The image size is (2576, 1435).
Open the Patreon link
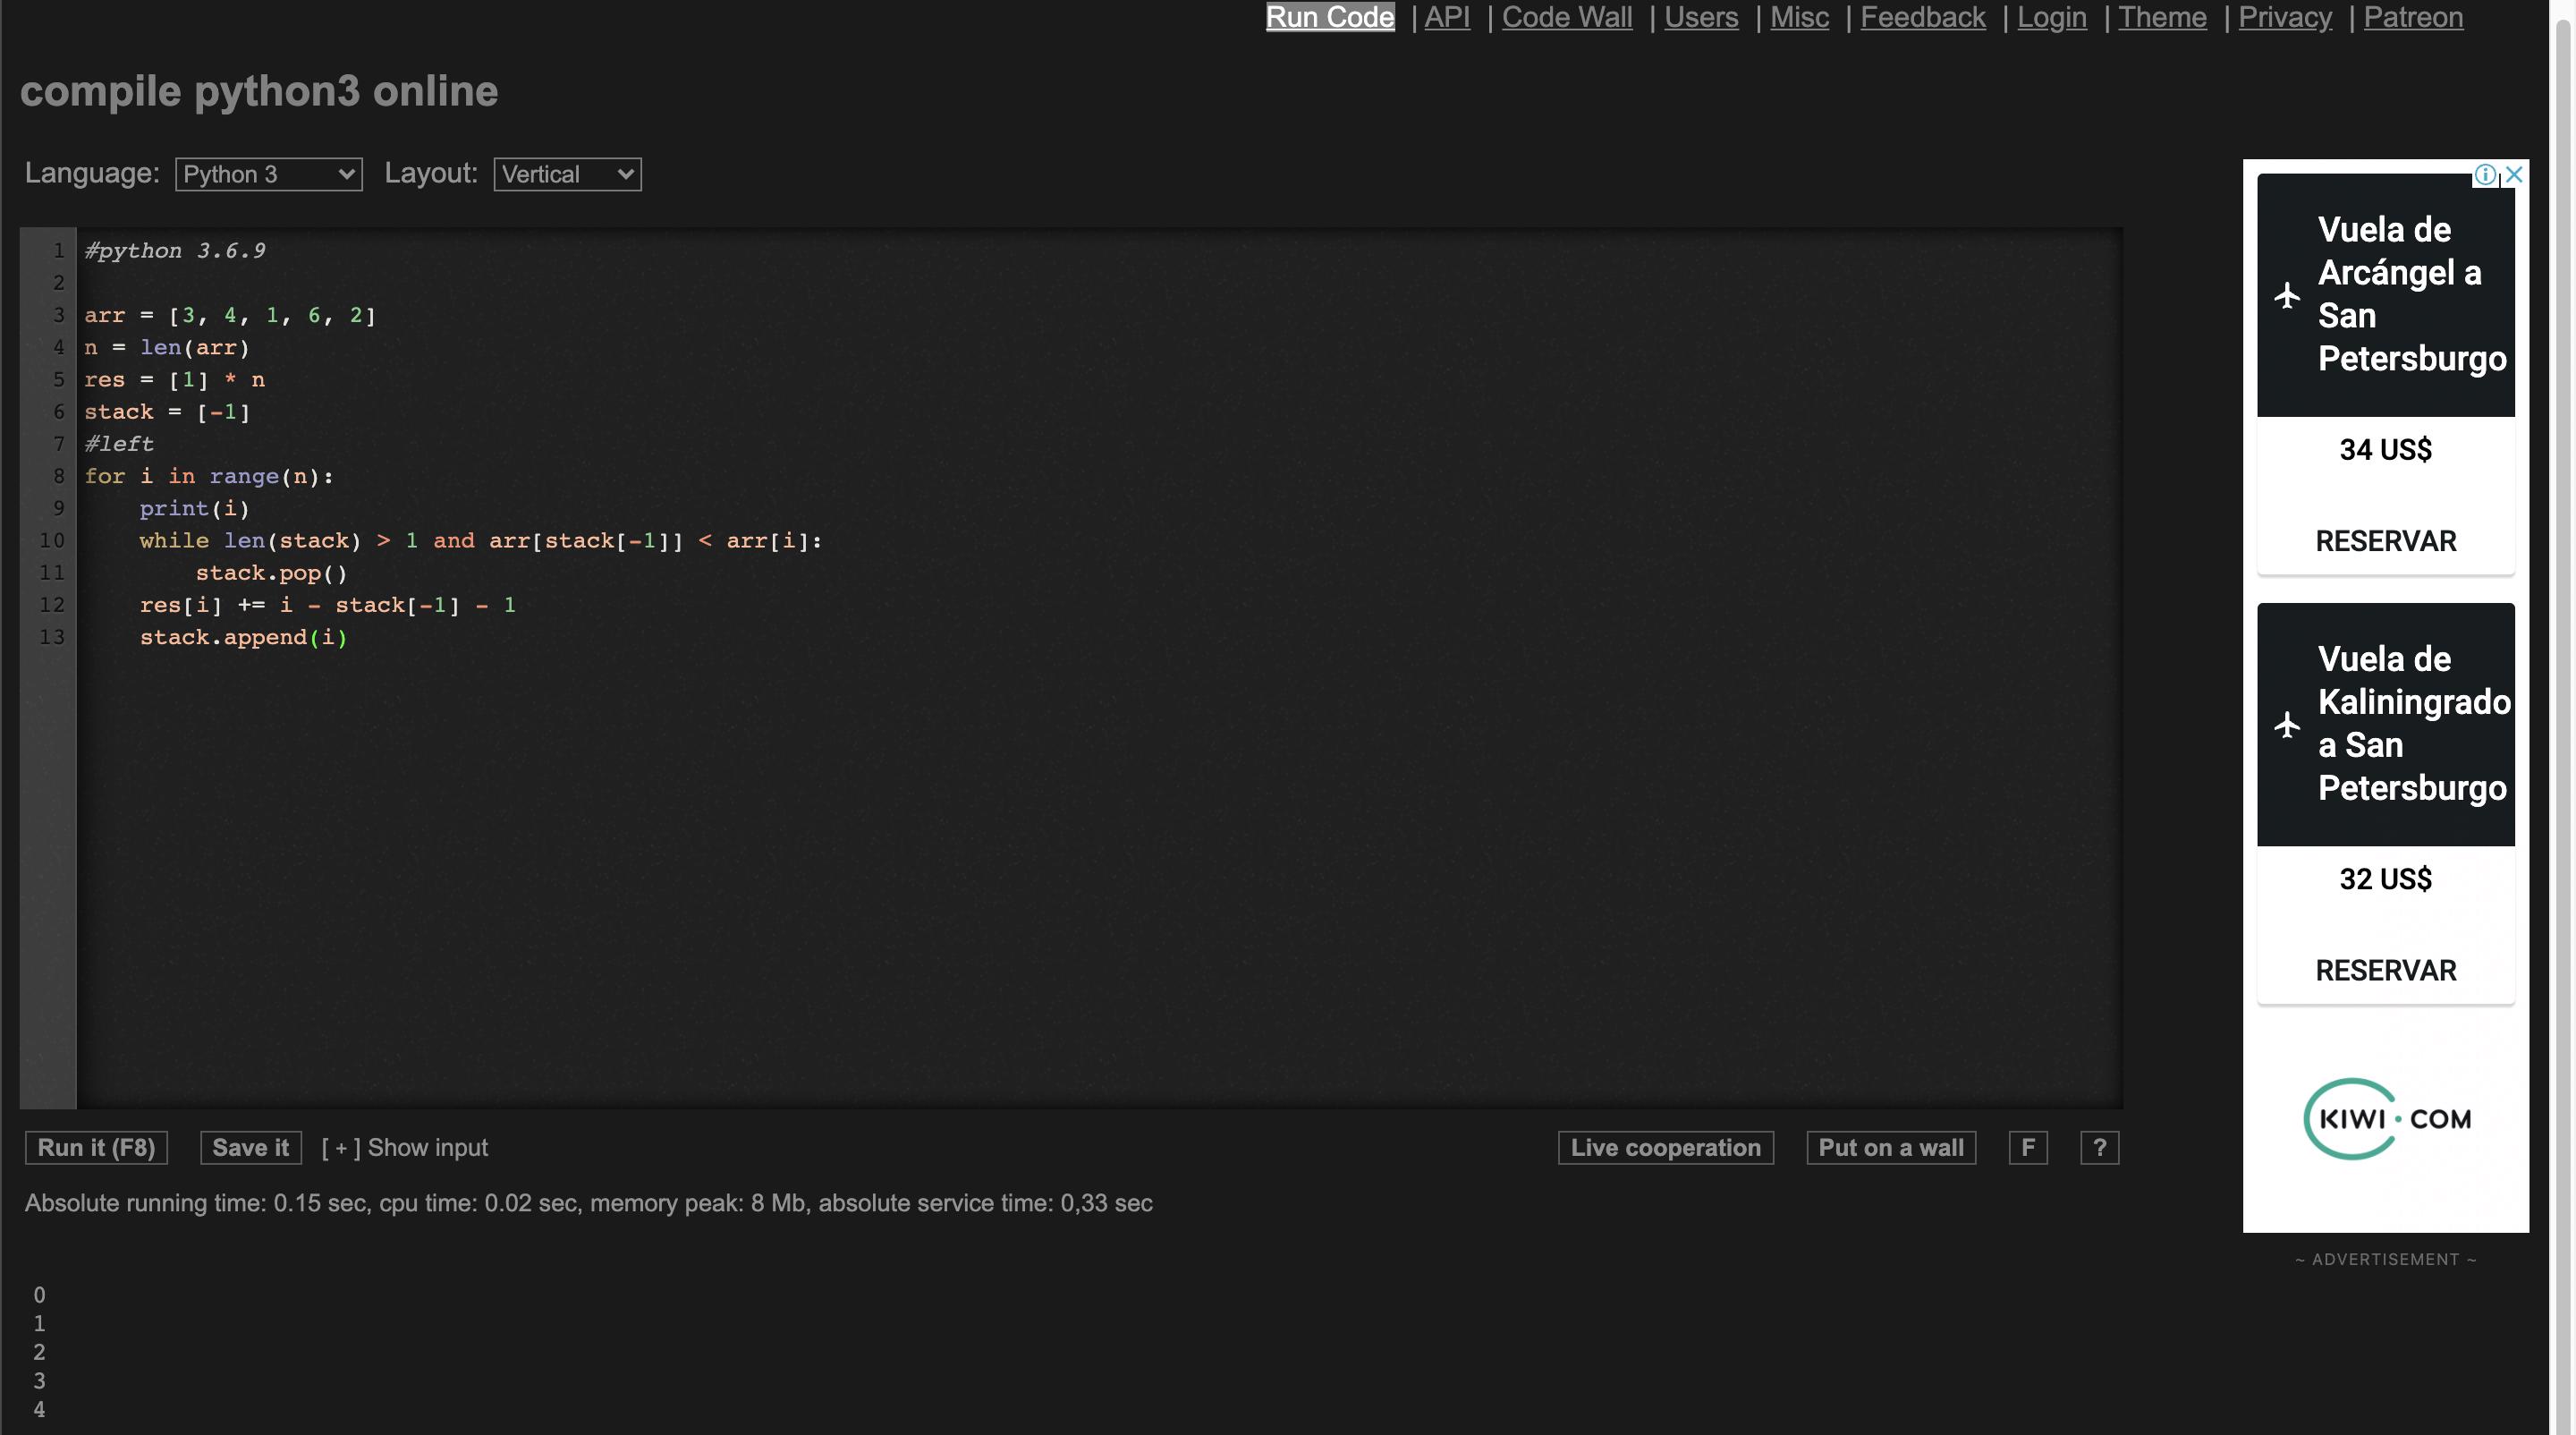[2413, 17]
